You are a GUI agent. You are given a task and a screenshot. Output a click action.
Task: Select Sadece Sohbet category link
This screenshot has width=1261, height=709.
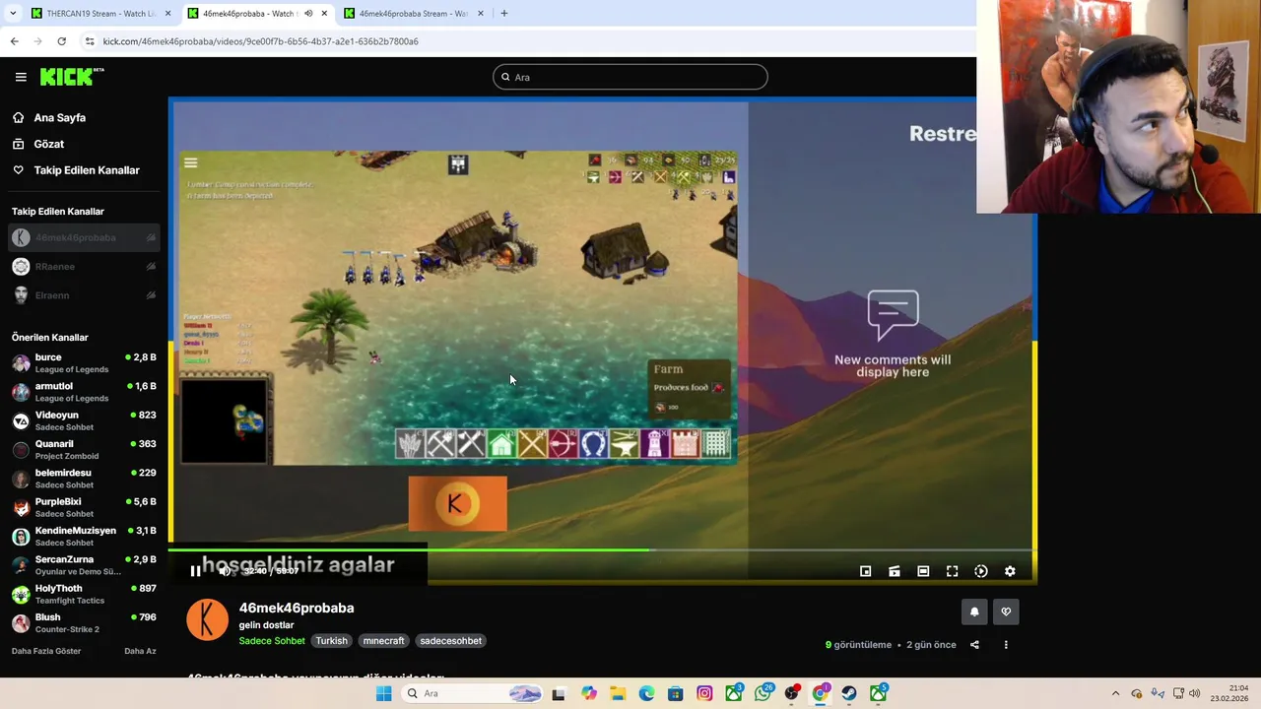(272, 641)
